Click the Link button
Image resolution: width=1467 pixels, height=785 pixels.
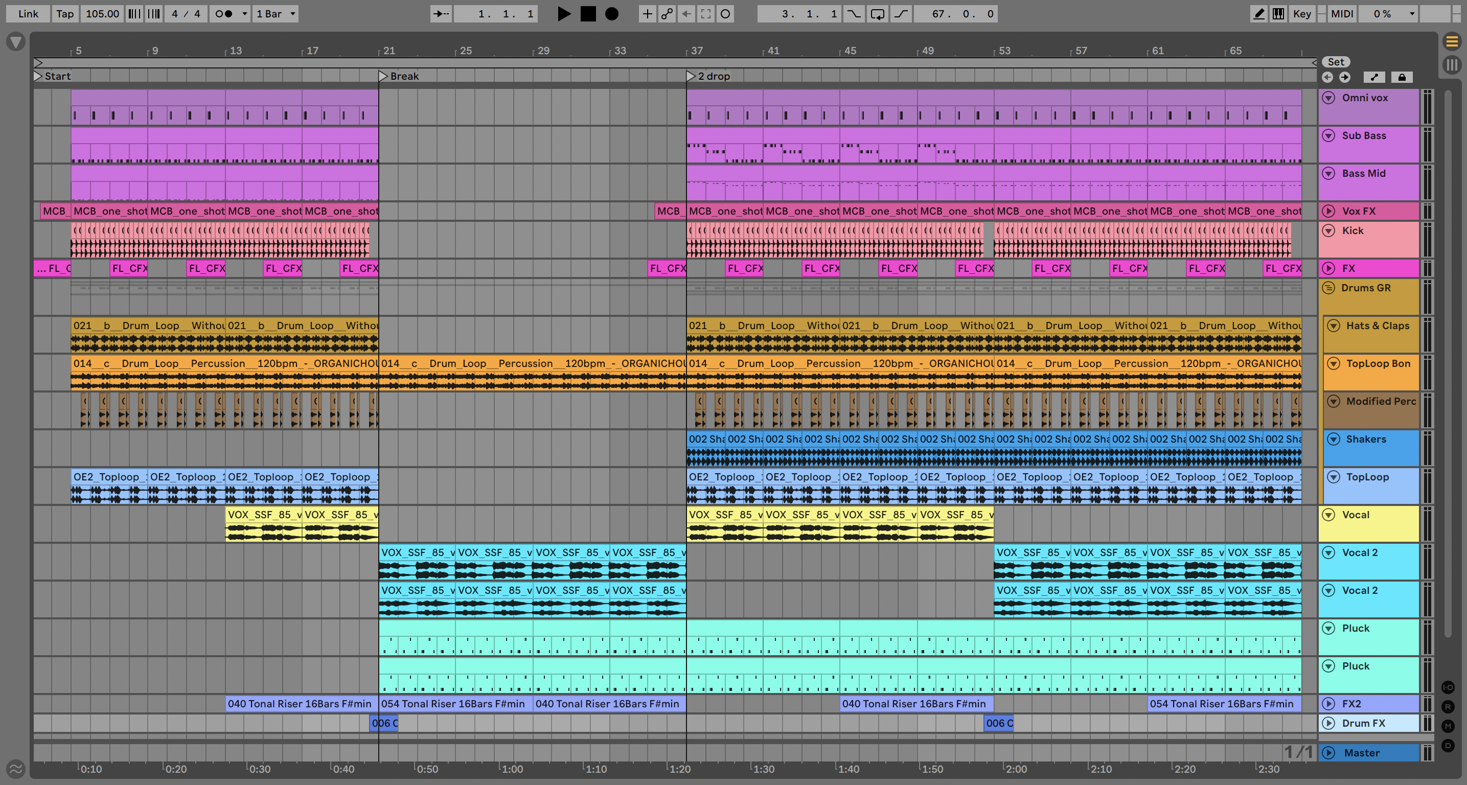click(x=28, y=14)
